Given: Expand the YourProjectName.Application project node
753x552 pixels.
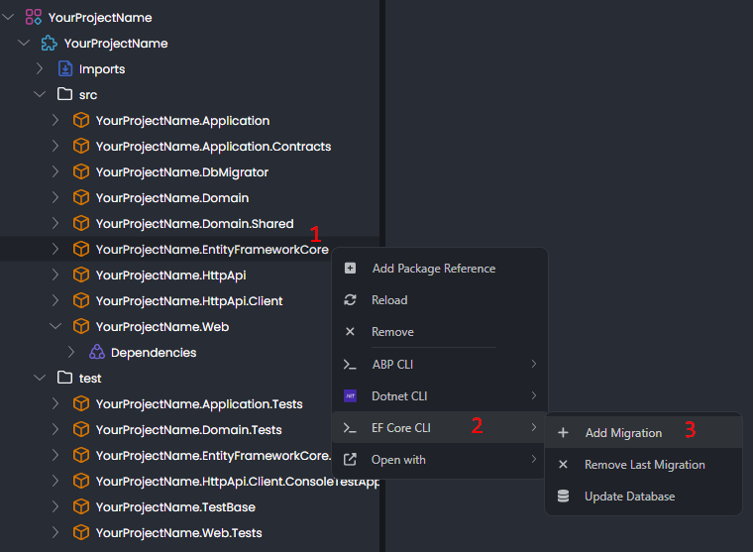Looking at the screenshot, I should pos(55,121).
